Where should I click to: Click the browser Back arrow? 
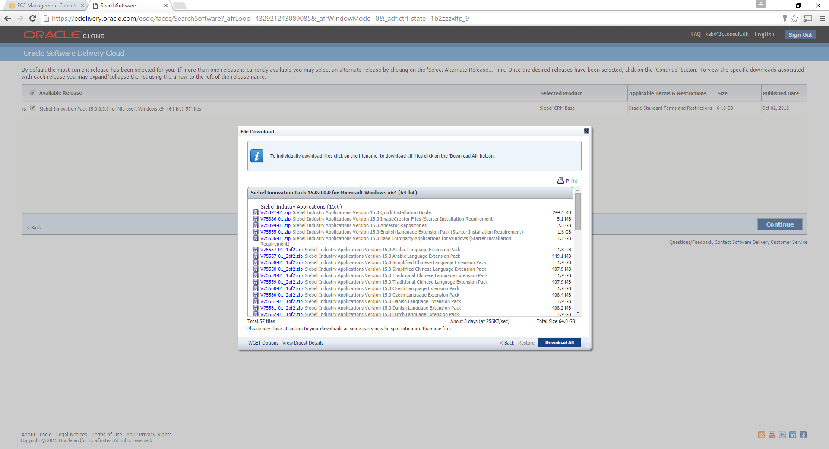7,18
